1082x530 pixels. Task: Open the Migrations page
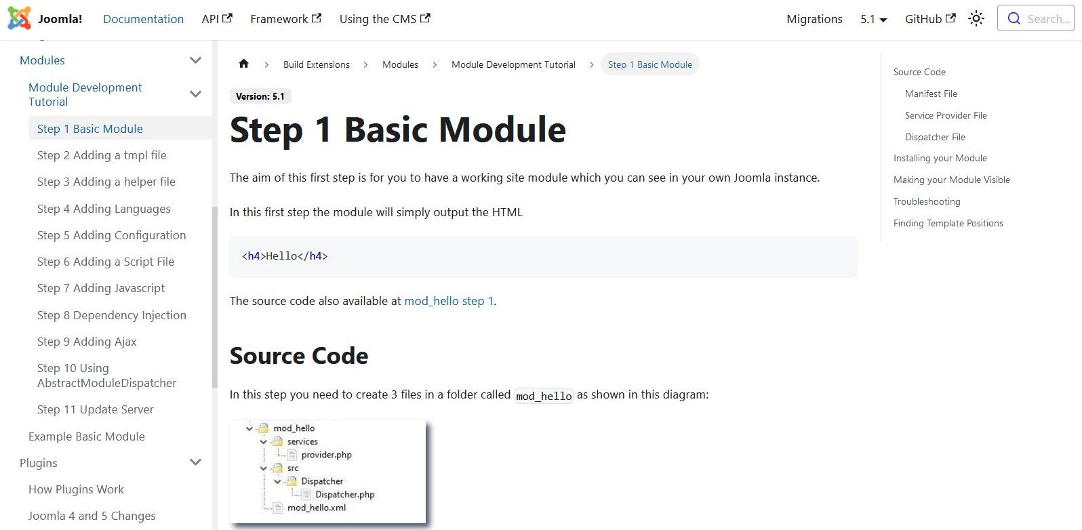814,19
